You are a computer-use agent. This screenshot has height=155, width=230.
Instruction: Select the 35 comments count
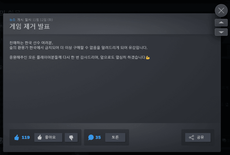coord(98,137)
